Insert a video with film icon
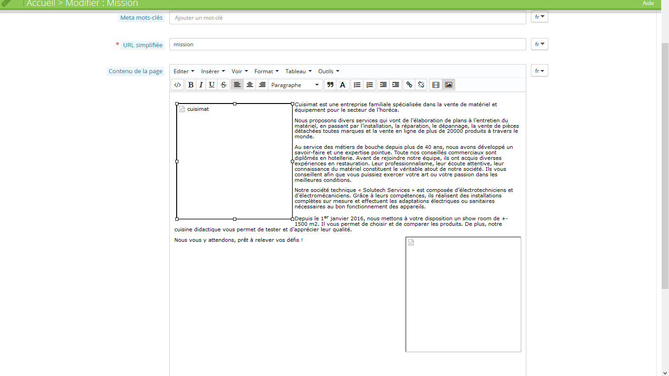The image size is (669, 376). click(x=436, y=85)
